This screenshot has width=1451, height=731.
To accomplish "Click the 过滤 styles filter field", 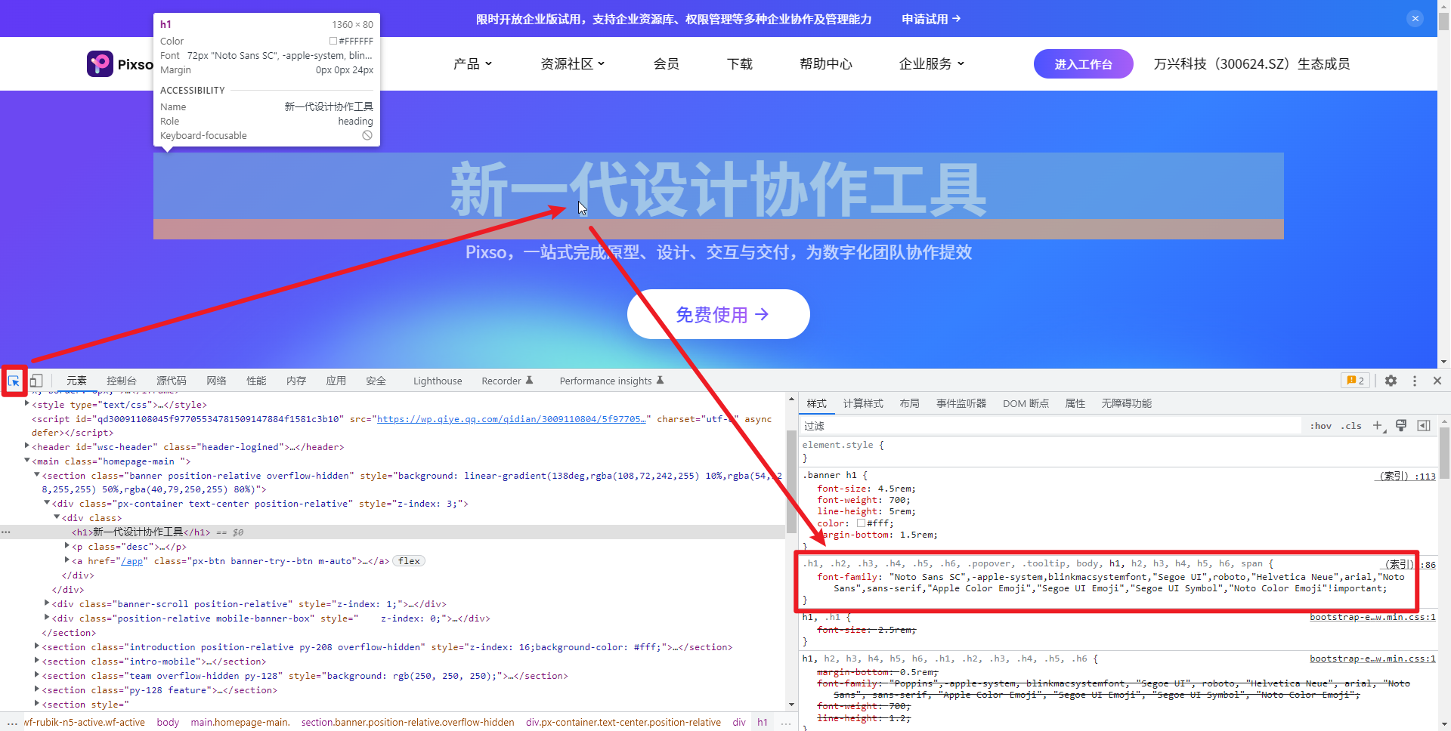I will pyautogui.click(x=1050, y=426).
